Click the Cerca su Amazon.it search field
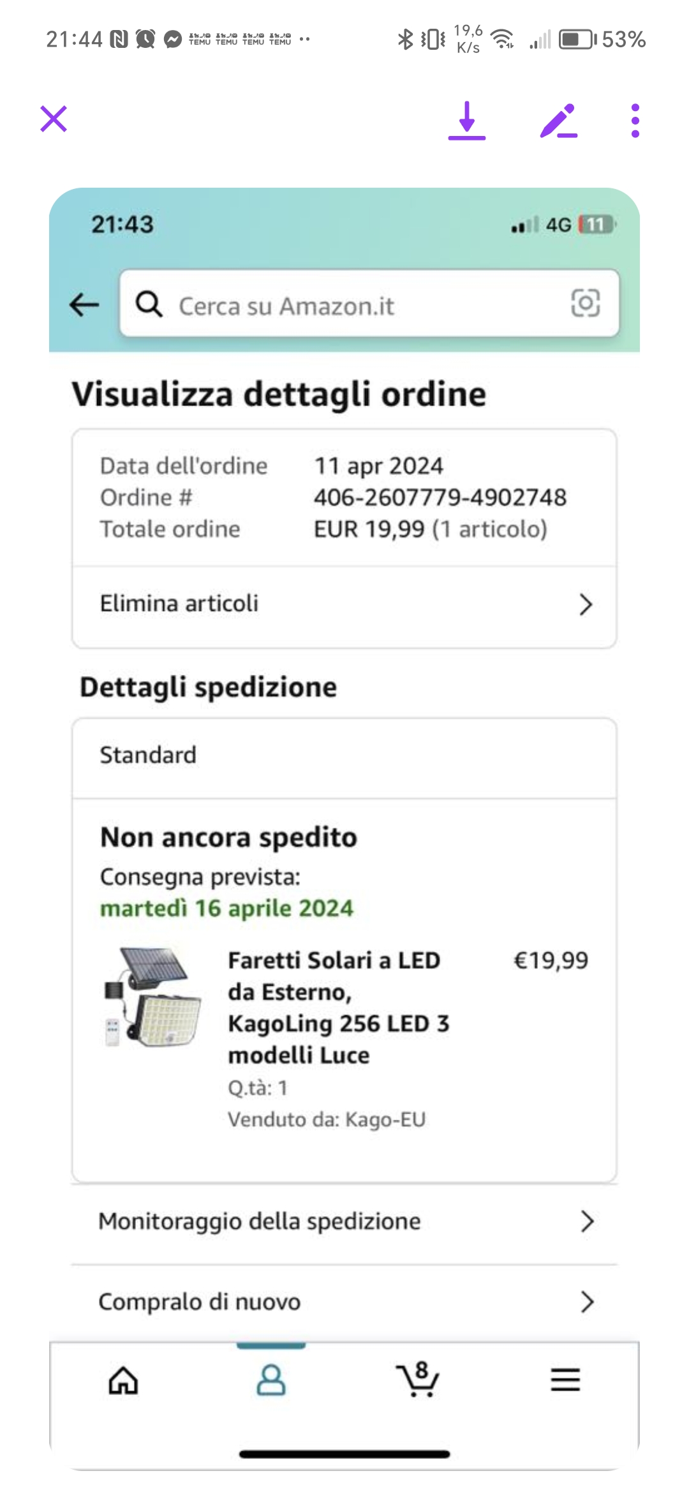The height and width of the screenshot is (1494, 689). point(351,305)
